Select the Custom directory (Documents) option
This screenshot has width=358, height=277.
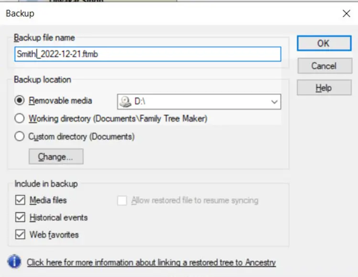point(20,137)
